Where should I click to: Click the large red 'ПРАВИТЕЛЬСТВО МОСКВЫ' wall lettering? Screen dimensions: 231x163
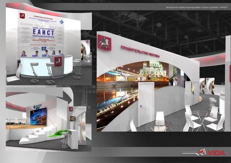tap(140, 52)
